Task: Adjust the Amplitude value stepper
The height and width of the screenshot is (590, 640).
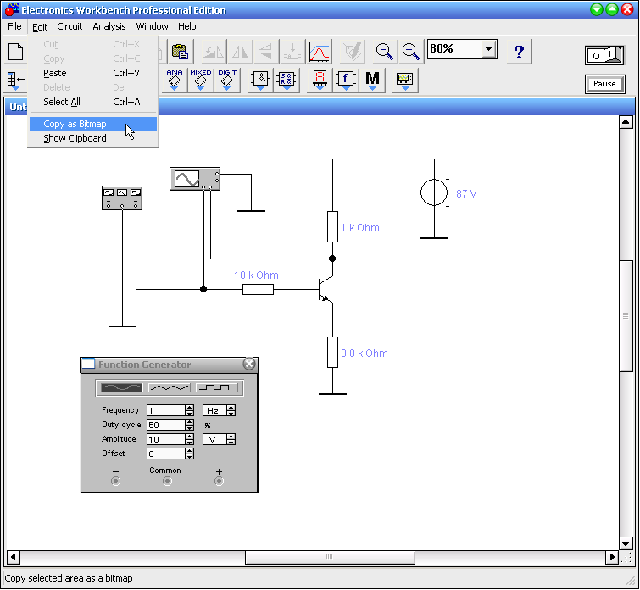Action: [189, 439]
